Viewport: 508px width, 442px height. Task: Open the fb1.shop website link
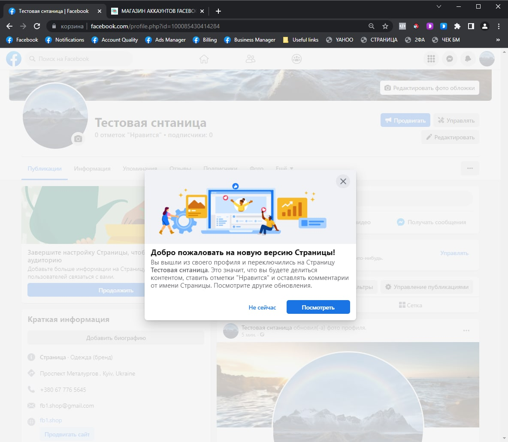[51, 420]
